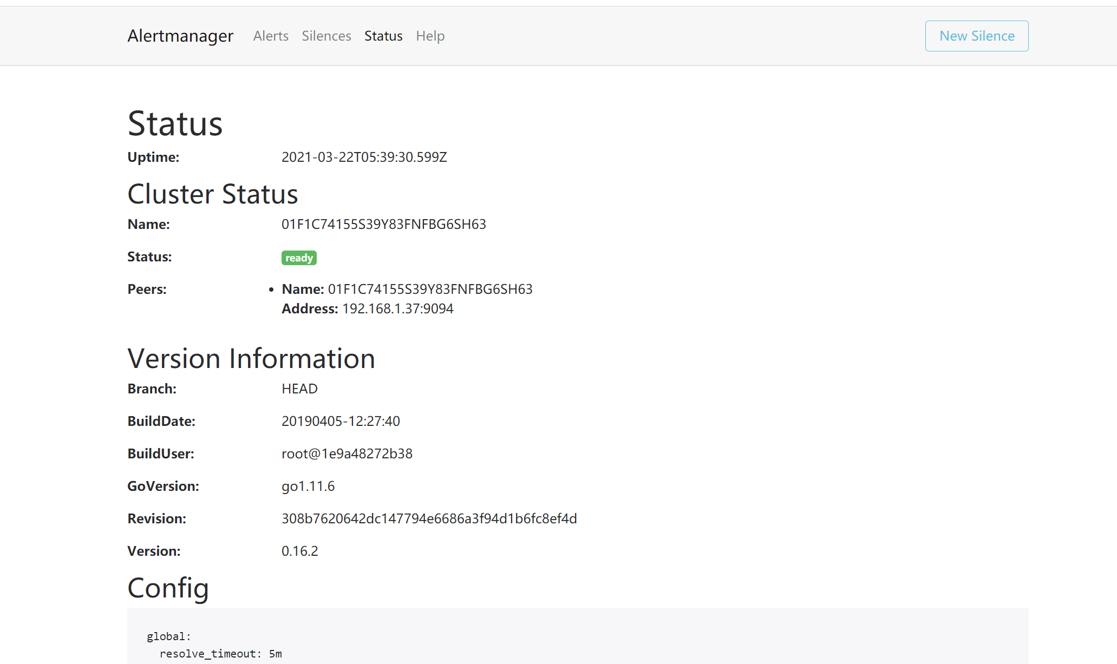Click the cluster name value beside Name:
The height and width of the screenshot is (664, 1117).
tap(384, 224)
